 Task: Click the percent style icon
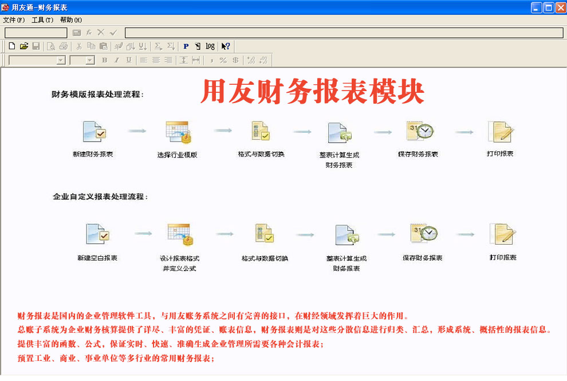[x=223, y=60]
